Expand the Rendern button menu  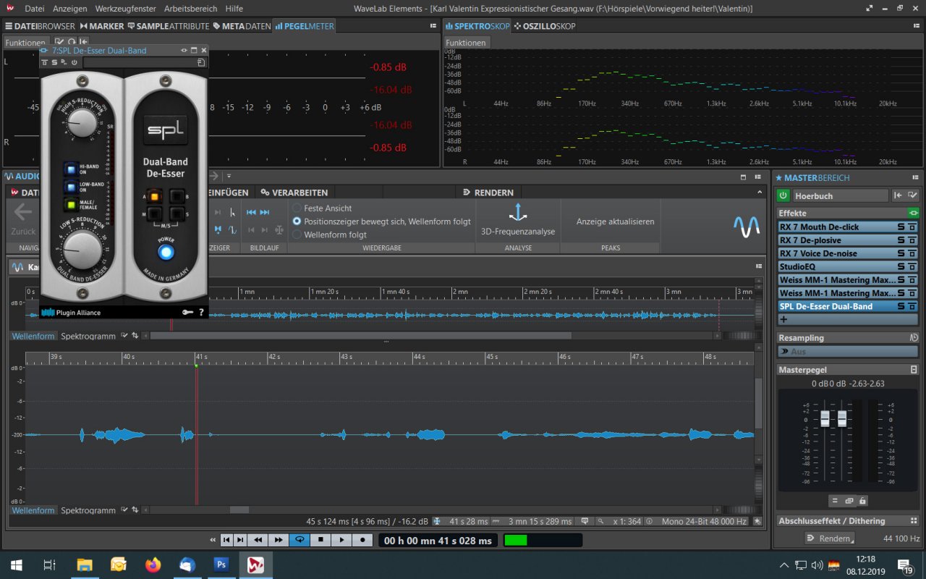[852, 541]
